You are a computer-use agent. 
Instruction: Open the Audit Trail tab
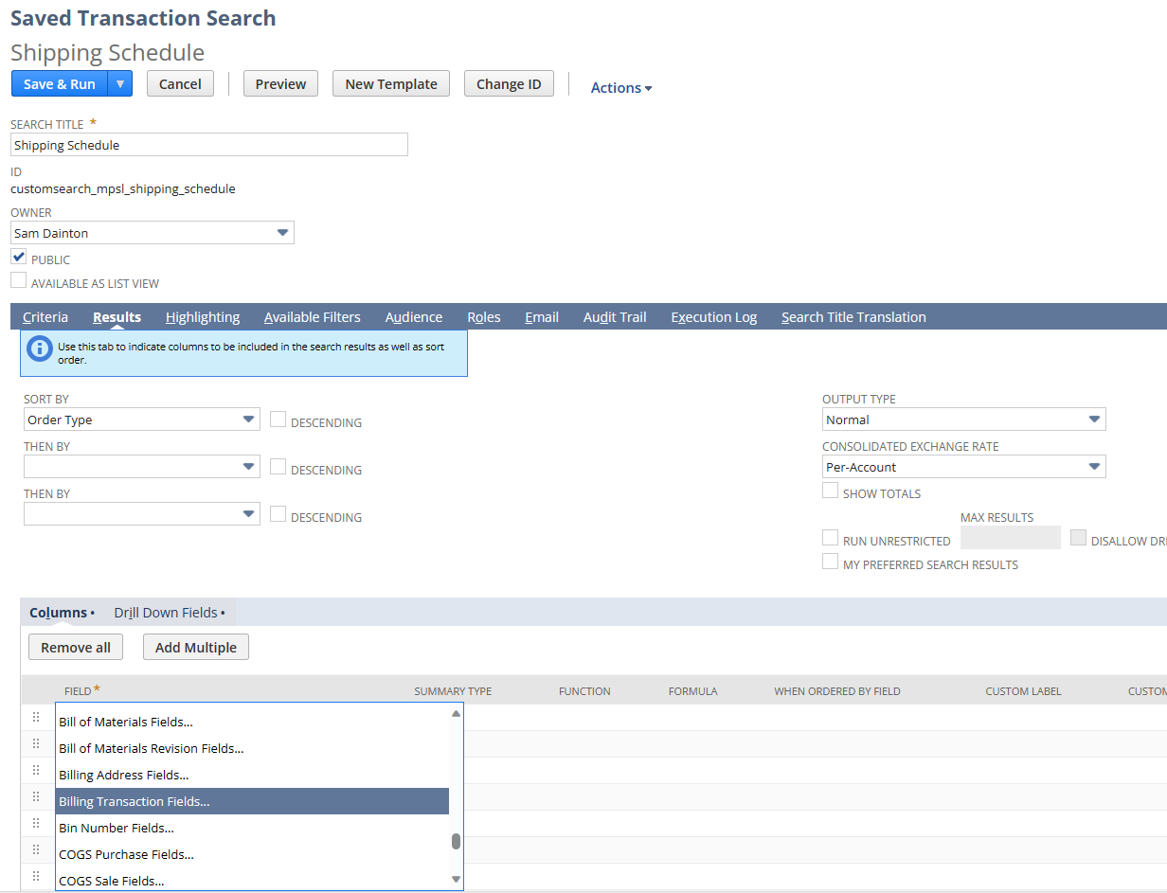tap(614, 316)
